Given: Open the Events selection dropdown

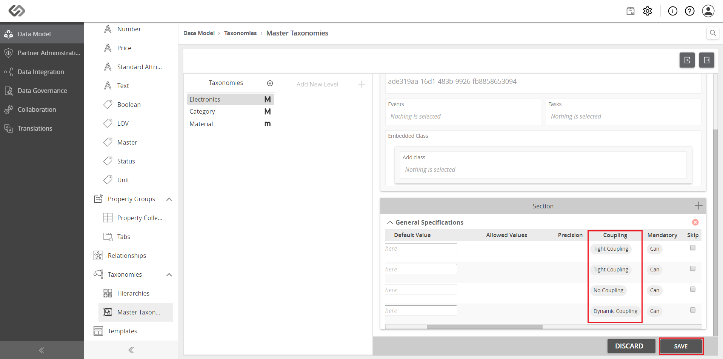Looking at the screenshot, I should [x=463, y=116].
